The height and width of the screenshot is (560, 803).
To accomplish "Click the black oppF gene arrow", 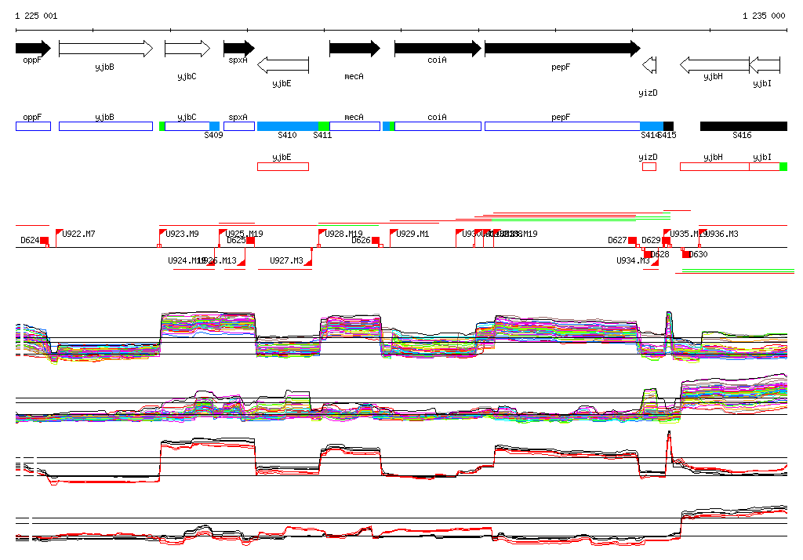I will pyautogui.click(x=33, y=49).
